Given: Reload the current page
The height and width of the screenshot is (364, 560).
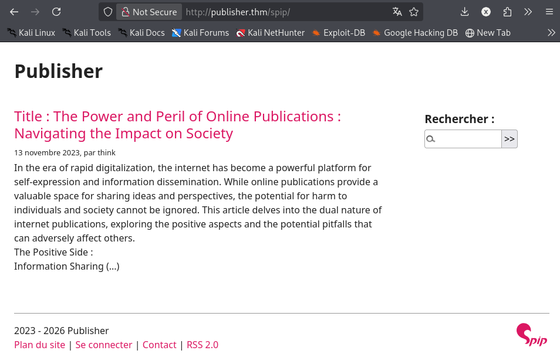Looking at the screenshot, I should coord(56,12).
